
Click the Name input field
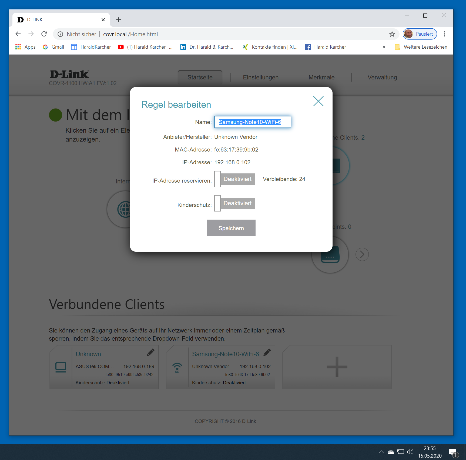click(x=253, y=122)
